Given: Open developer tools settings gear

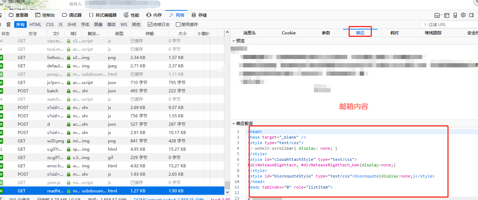Looking at the screenshot, I should point(463,15).
